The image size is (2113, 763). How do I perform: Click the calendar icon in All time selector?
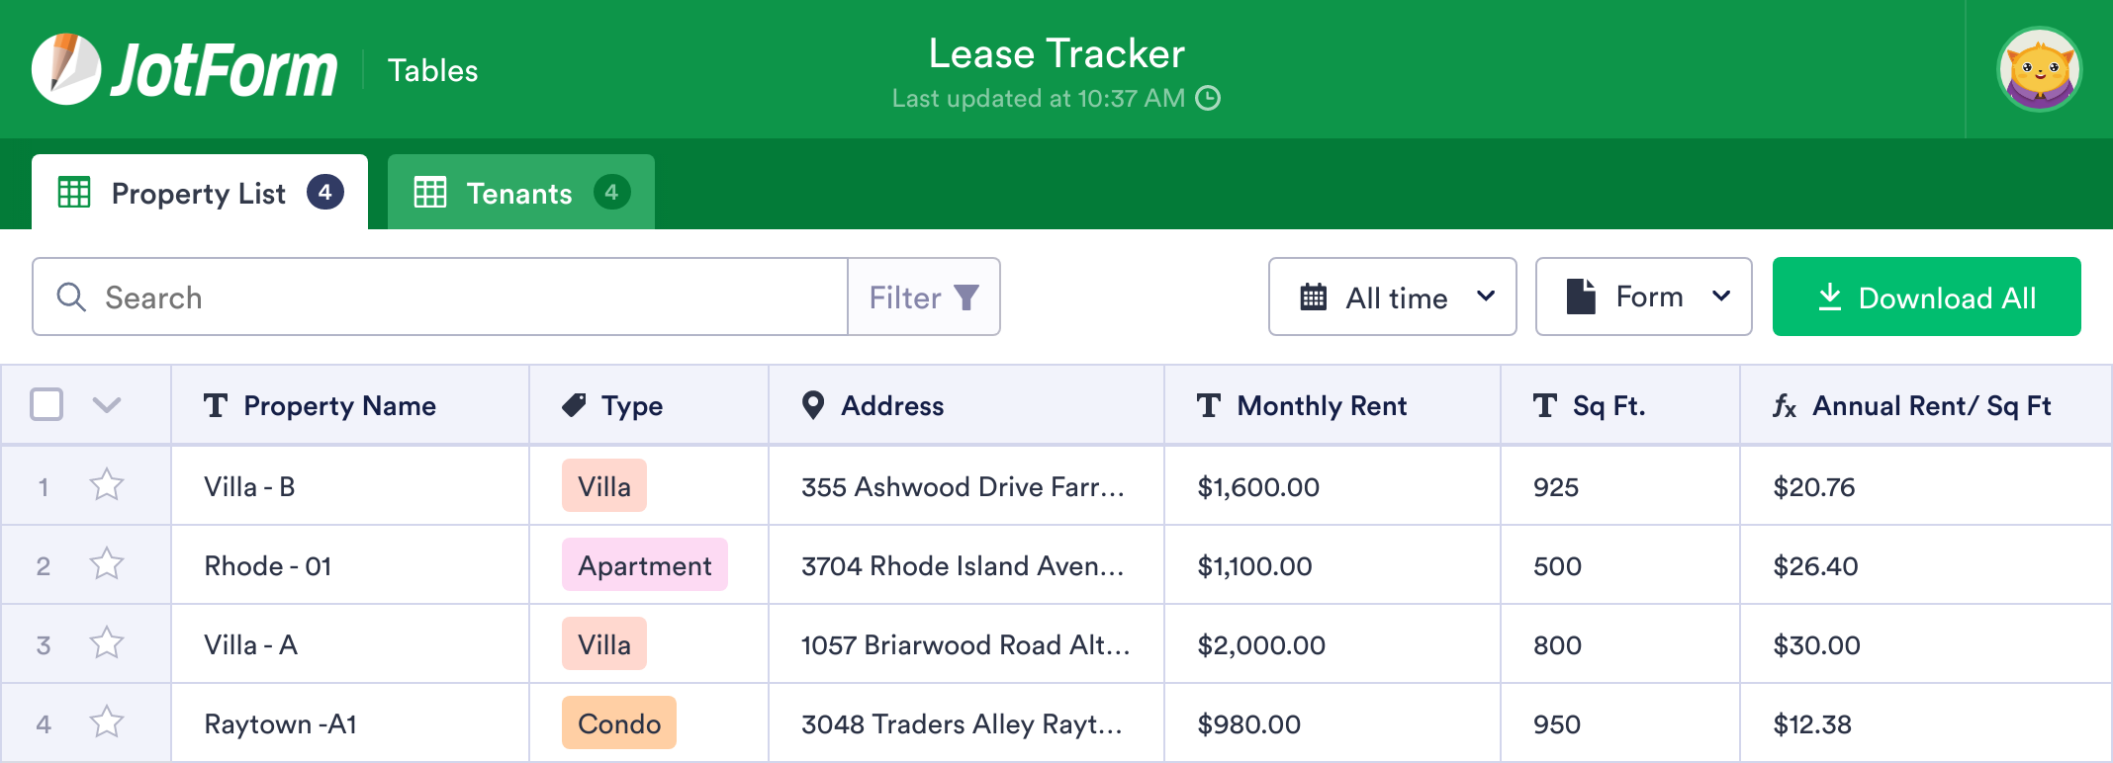click(x=1314, y=297)
